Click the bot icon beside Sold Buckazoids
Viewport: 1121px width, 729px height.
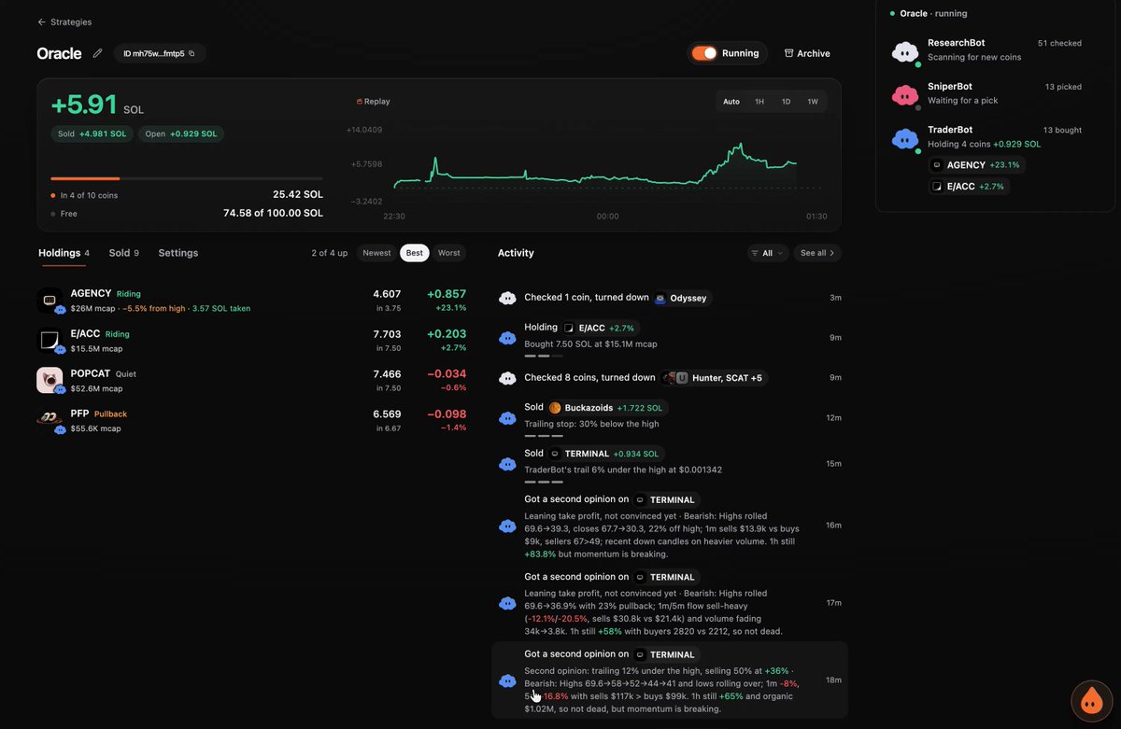click(507, 418)
